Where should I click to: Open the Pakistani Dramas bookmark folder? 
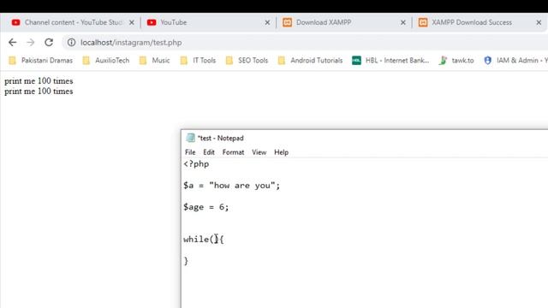[40, 61]
